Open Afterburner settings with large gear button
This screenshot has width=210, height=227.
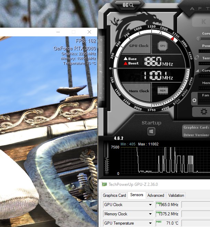[204, 112]
